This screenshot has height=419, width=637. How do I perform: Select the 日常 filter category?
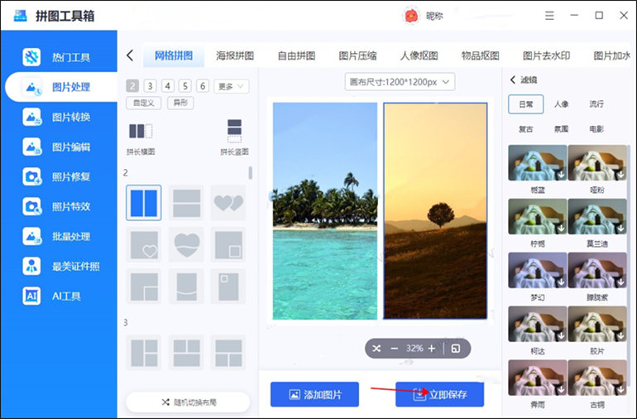coord(525,104)
